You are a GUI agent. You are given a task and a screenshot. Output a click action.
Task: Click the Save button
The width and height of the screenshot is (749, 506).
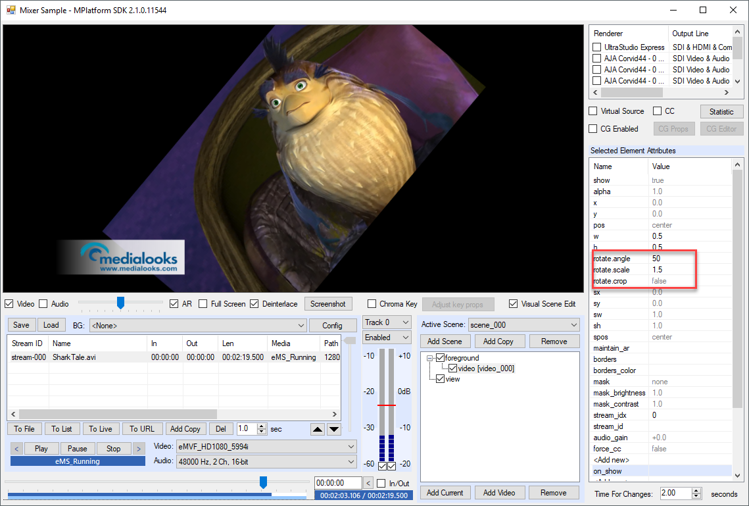[22, 325]
